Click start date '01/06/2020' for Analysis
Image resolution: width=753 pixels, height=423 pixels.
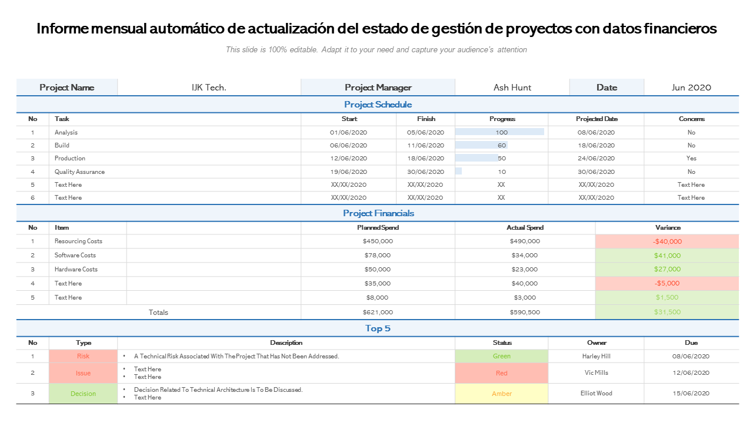pyautogui.click(x=348, y=133)
